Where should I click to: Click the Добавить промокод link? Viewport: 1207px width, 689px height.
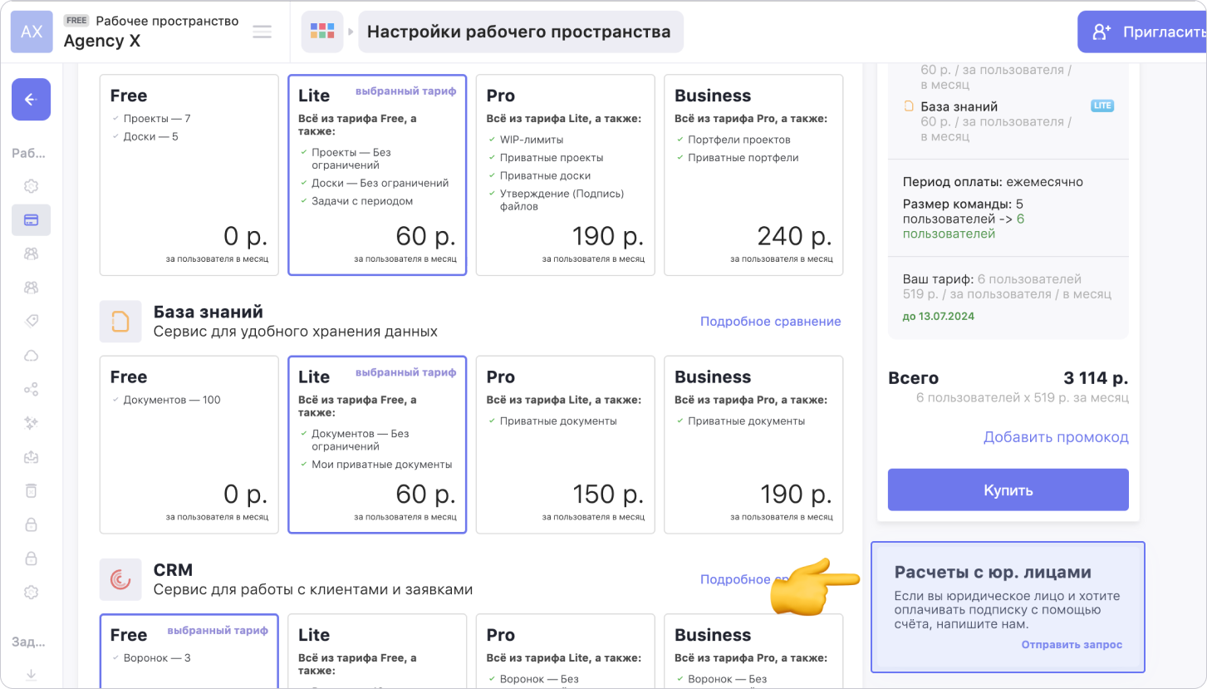pos(1055,437)
